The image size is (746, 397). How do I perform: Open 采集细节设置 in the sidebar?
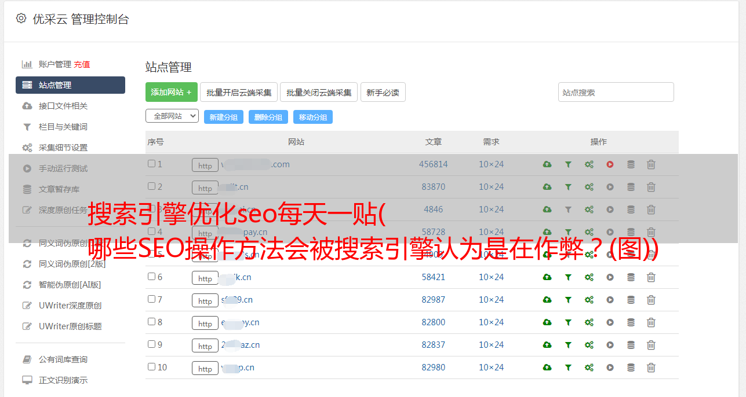click(x=63, y=148)
